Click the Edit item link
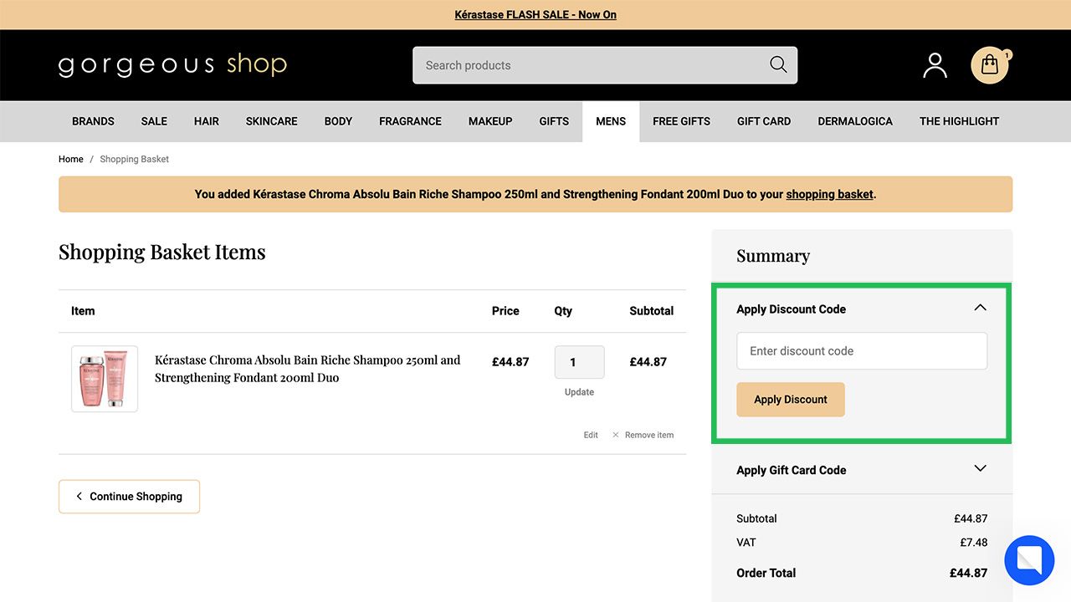Image resolution: width=1071 pixels, height=602 pixels. (x=591, y=435)
